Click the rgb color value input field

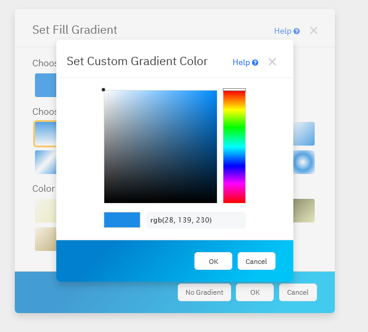click(x=196, y=220)
